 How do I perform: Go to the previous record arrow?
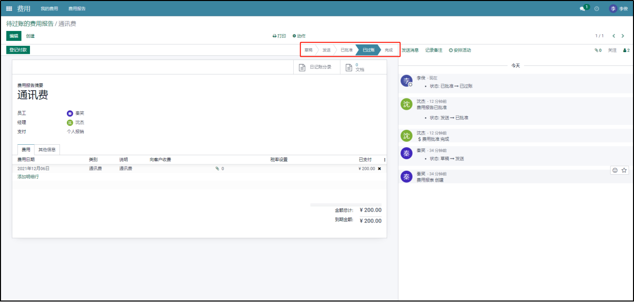pyautogui.click(x=614, y=36)
